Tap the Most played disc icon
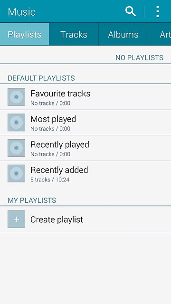The width and height of the screenshot is (171, 304). (16, 123)
